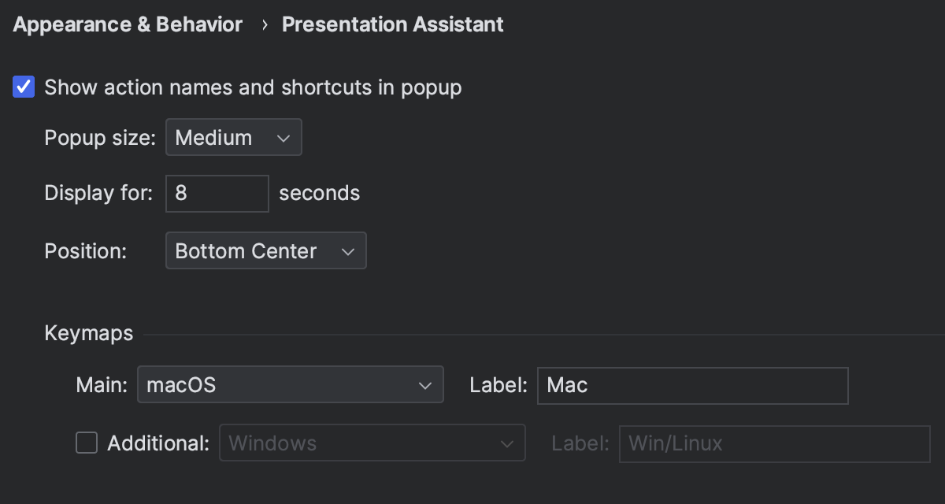
Task: Uncheck Show action names and shortcuts in popup
Action: (23, 87)
